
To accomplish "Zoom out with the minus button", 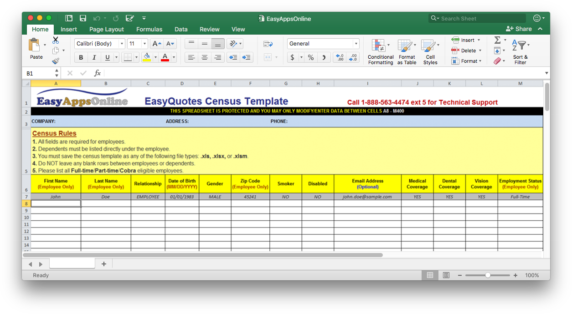I will pos(460,275).
